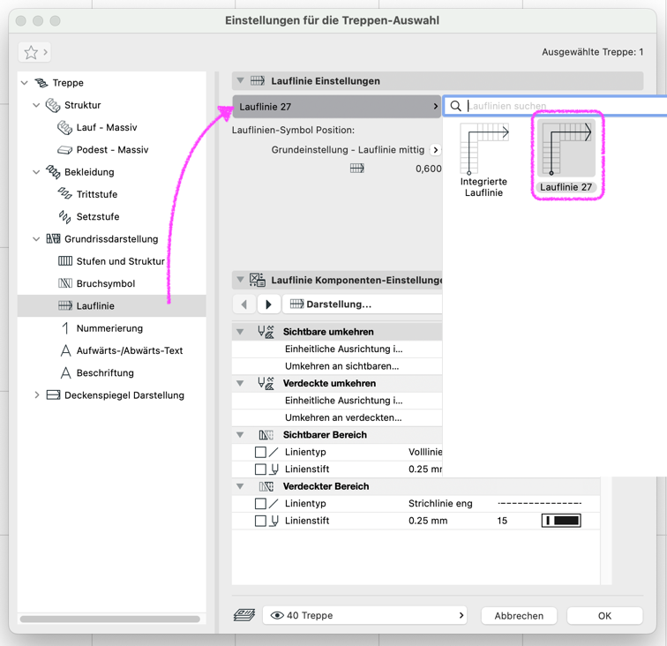This screenshot has height=646, width=667.
Task: Click the left tree horizontal scrollbar
Action: click(110, 619)
